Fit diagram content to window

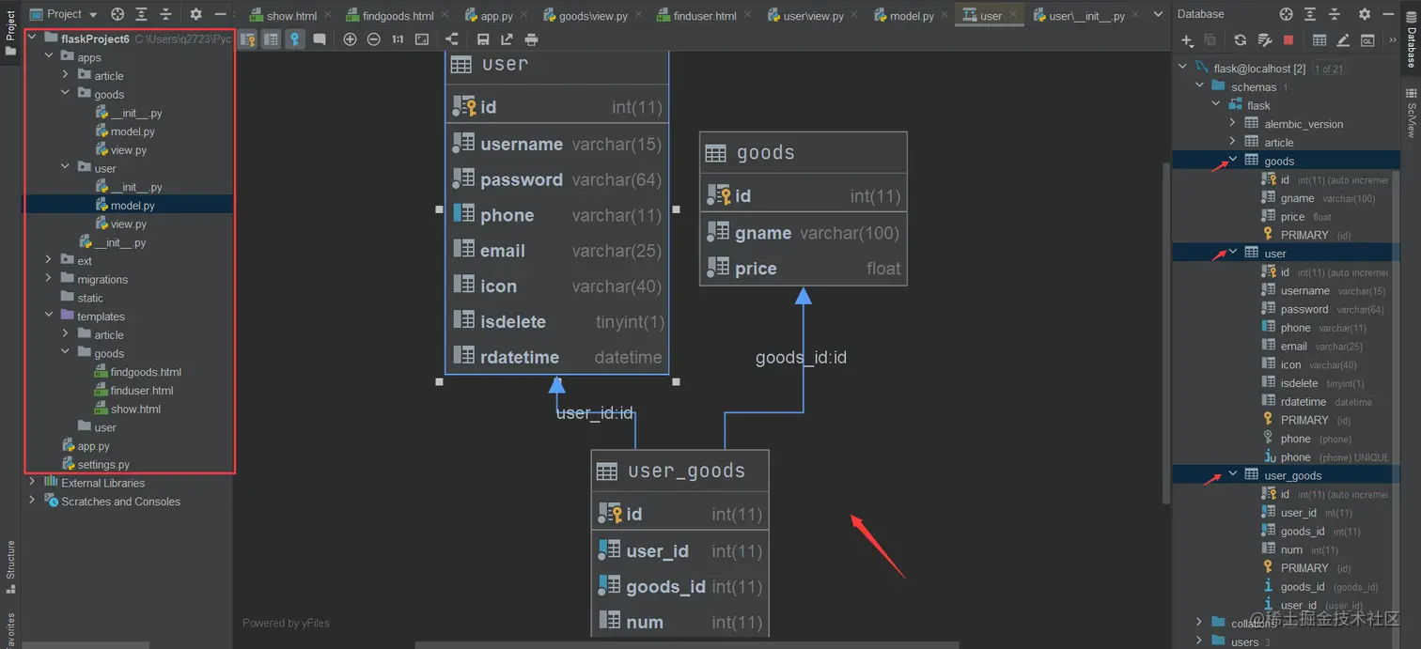tap(422, 39)
